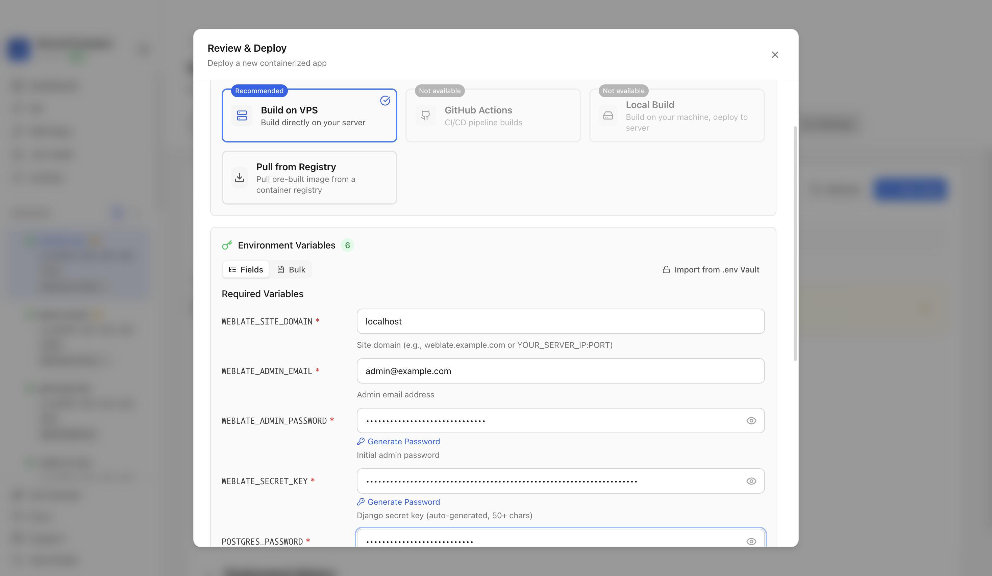This screenshot has width=992, height=576.
Task: Click the Local Build hard drive icon
Action: [x=608, y=116]
